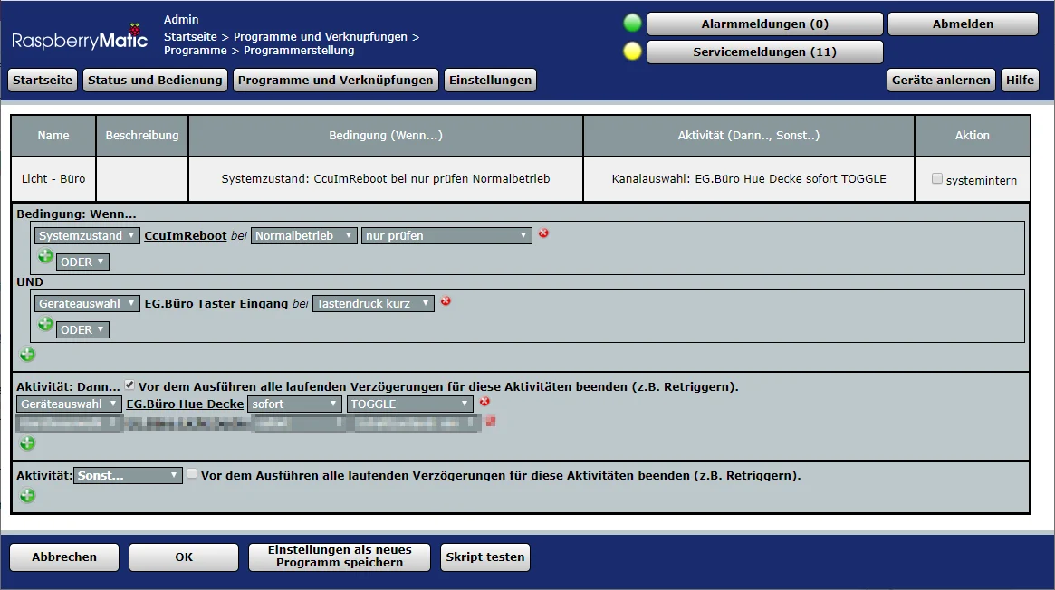
Task: Open Einstellungen menu
Action: tap(491, 80)
